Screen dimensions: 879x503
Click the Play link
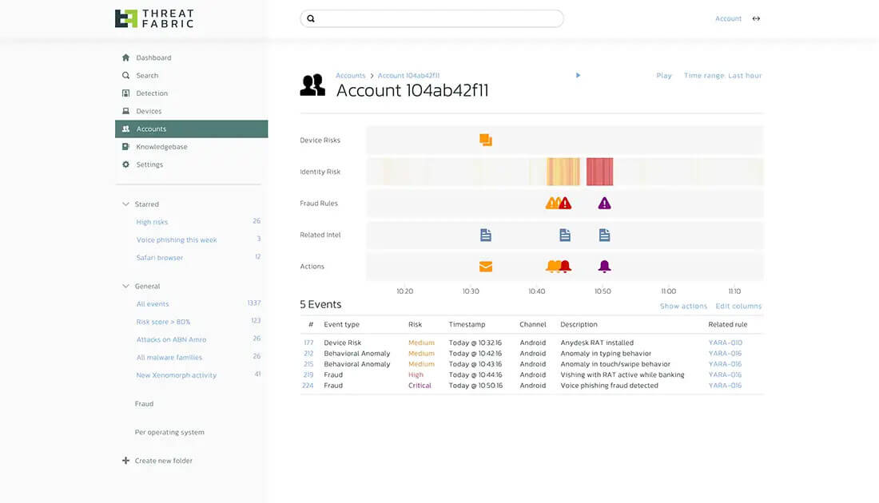pyautogui.click(x=664, y=75)
